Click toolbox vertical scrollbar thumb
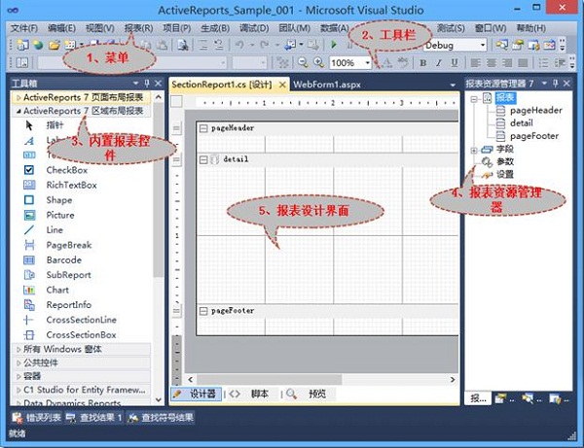584x448 pixels. pyautogui.click(x=159, y=190)
